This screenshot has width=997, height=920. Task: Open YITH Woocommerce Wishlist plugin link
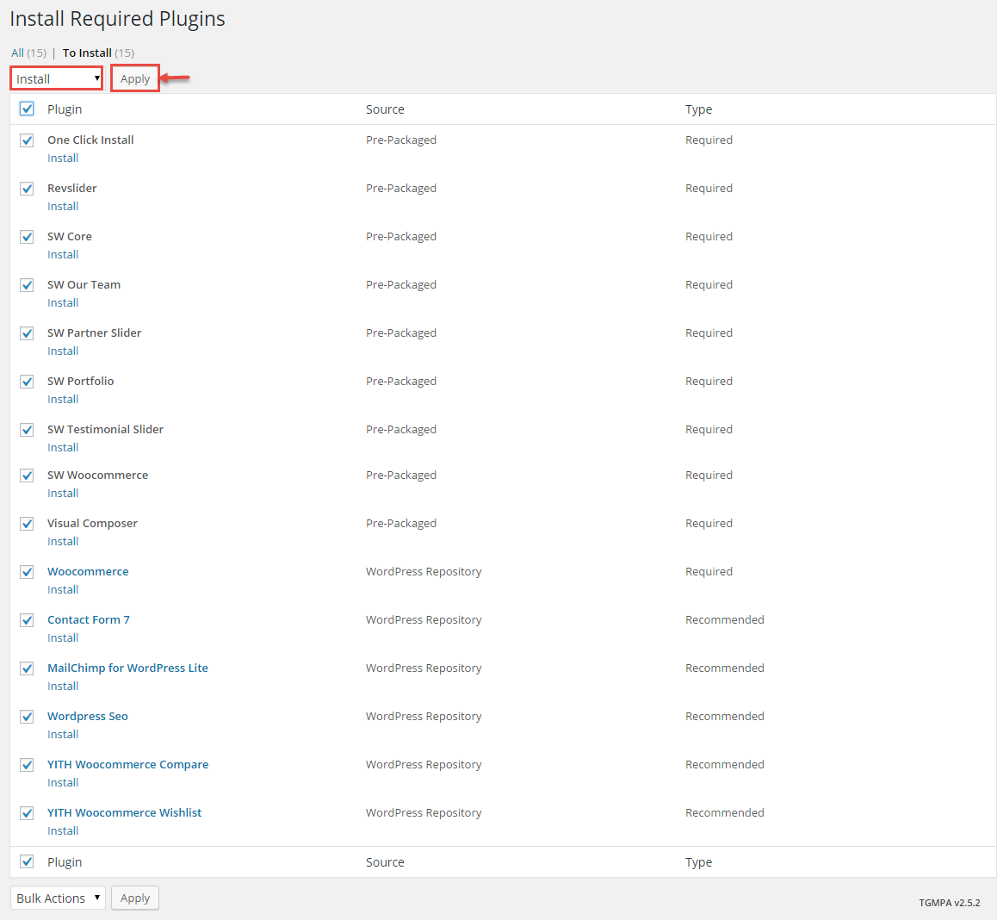point(125,812)
